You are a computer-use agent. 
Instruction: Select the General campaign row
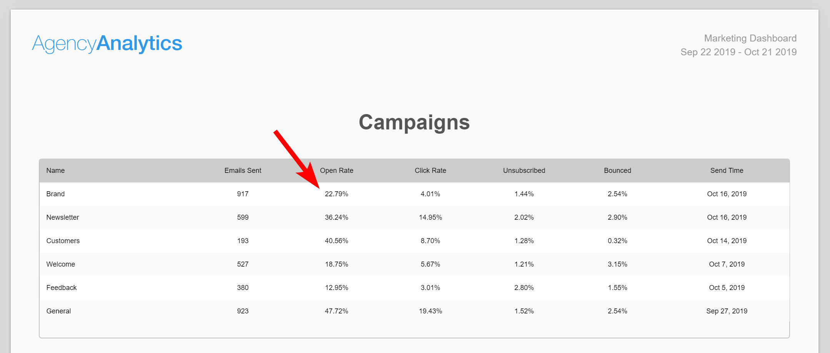coord(414,311)
